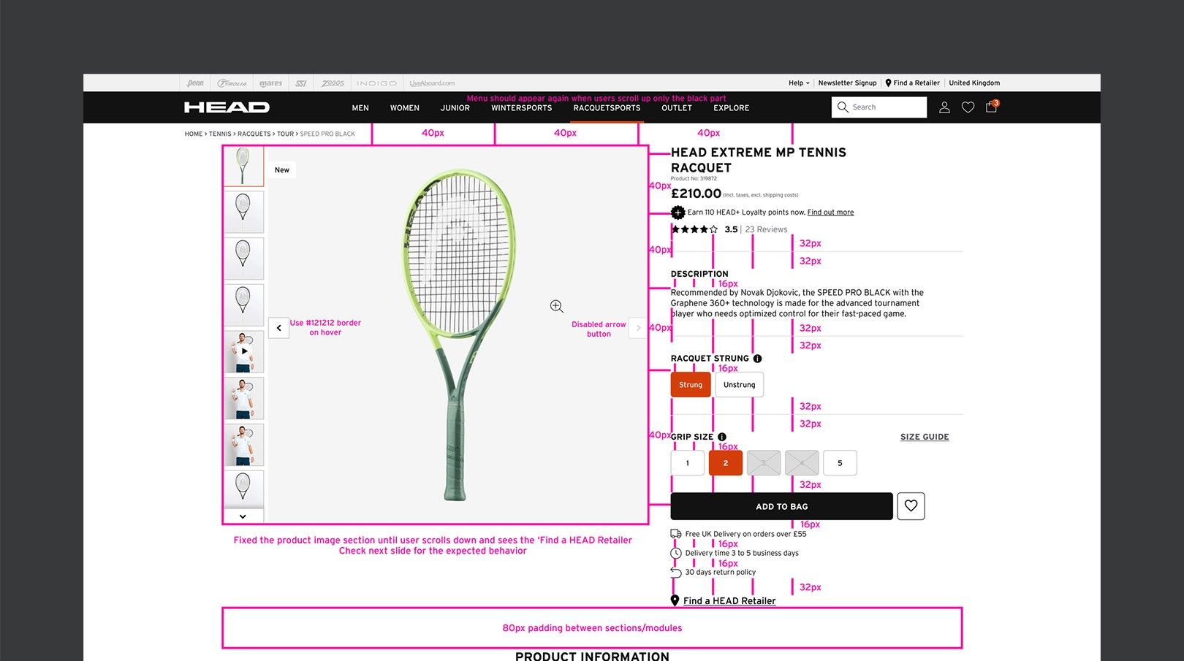Viewport: 1184px width, 661px height.
Task: Click the Grip Size info icon
Action: [x=721, y=437]
